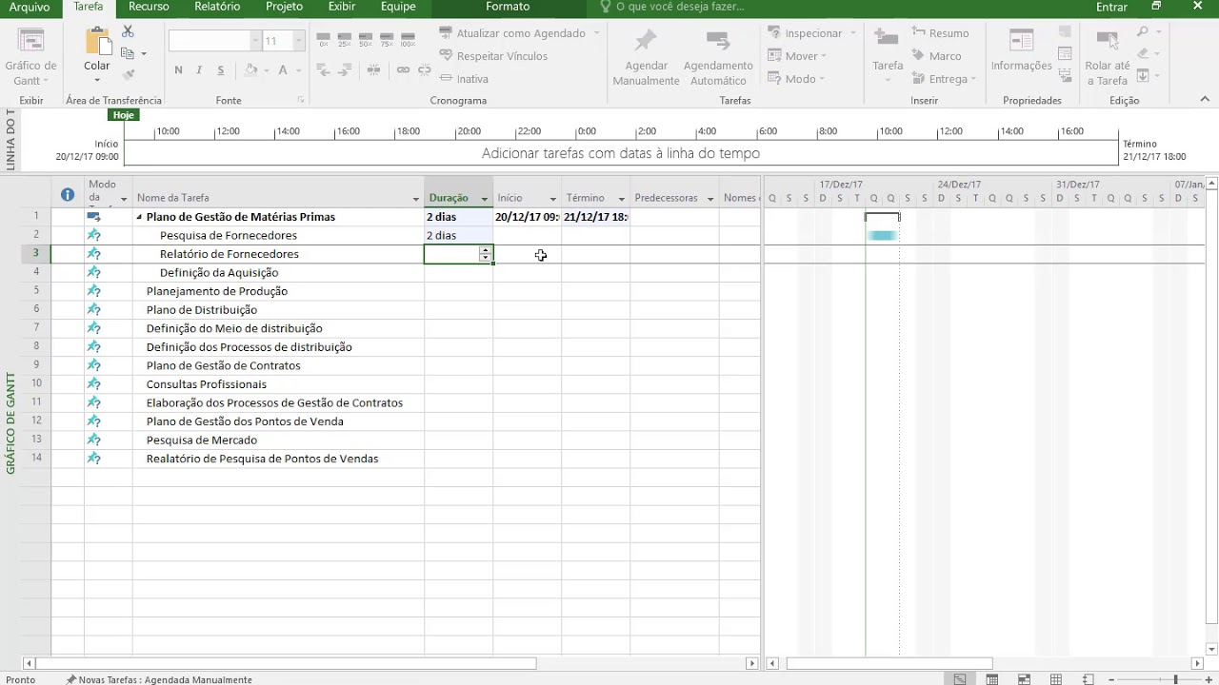
Task: Open Predecessoras column filter arrow
Action: pos(710,199)
